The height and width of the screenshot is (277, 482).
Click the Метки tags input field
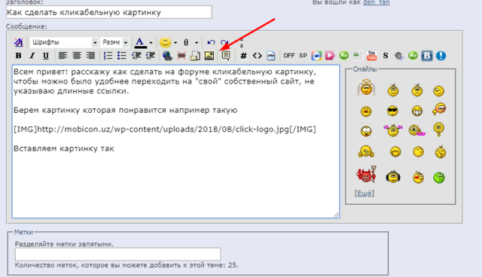pyautogui.click(x=117, y=254)
